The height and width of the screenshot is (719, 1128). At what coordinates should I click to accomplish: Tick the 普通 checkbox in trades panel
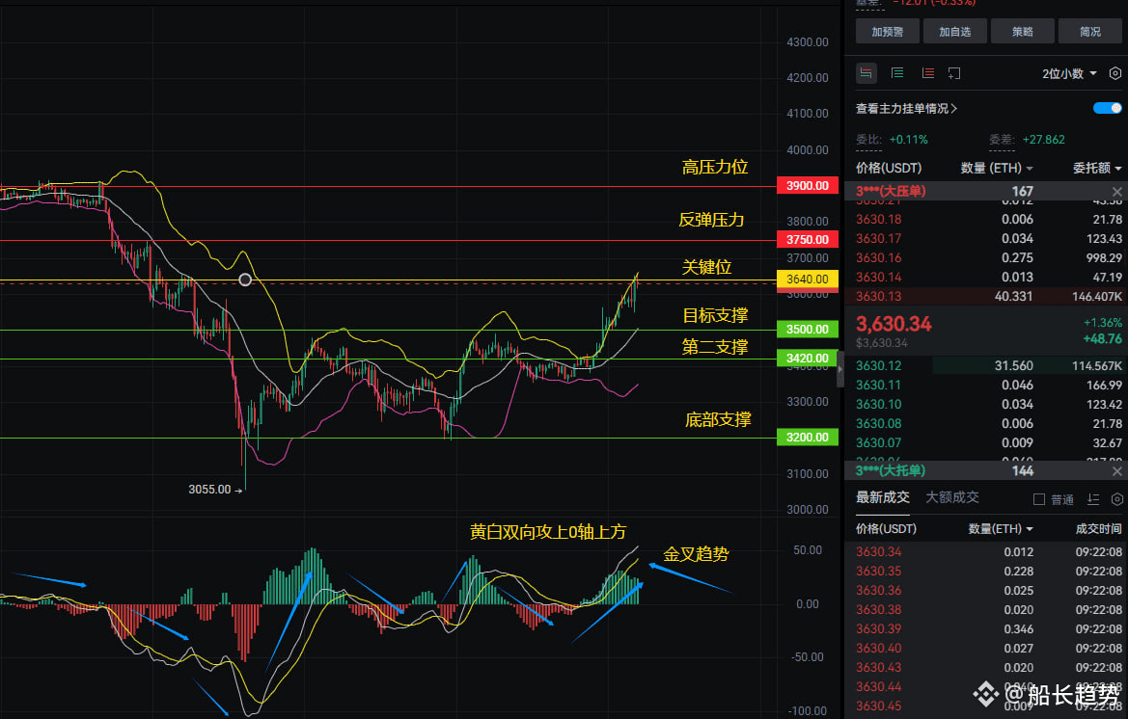pos(1039,499)
